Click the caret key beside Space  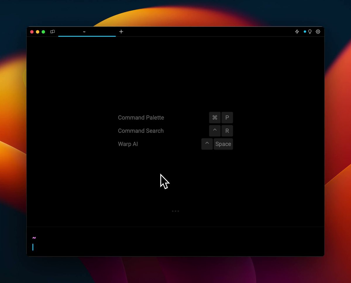207,144
